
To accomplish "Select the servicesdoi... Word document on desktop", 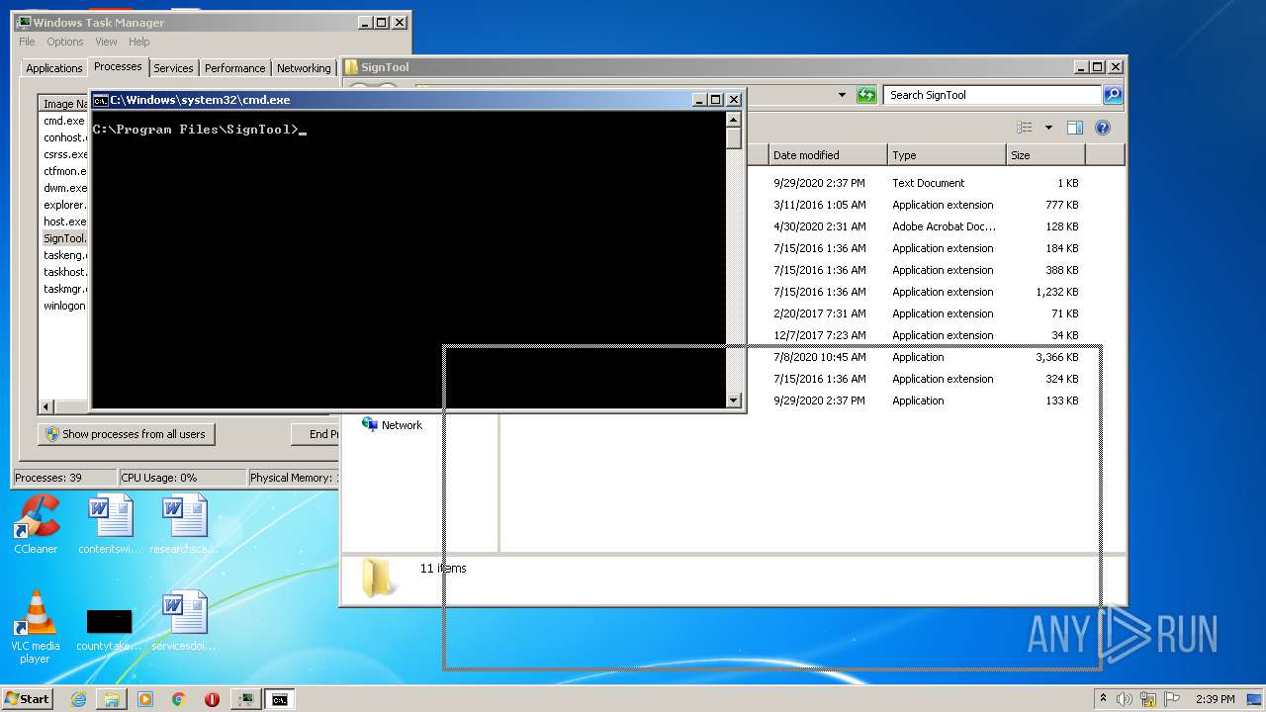I will (x=184, y=622).
